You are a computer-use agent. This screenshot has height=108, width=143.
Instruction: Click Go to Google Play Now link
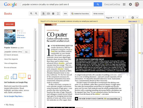point(14,96)
